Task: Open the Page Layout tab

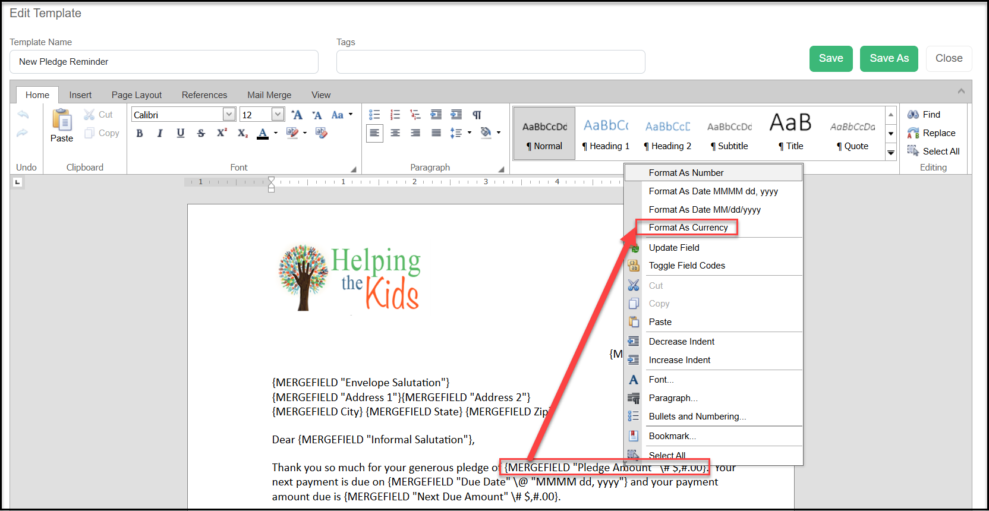Action: (x=137, y=95)
